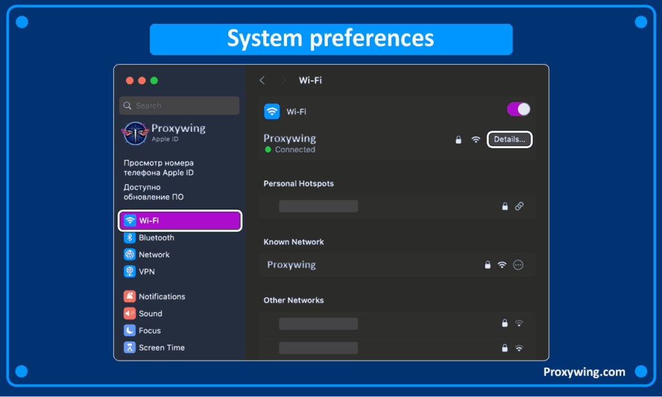The image size is (662, 397).
Task: Open more options for known network Proxywing
Action: (x=518, y=265)
